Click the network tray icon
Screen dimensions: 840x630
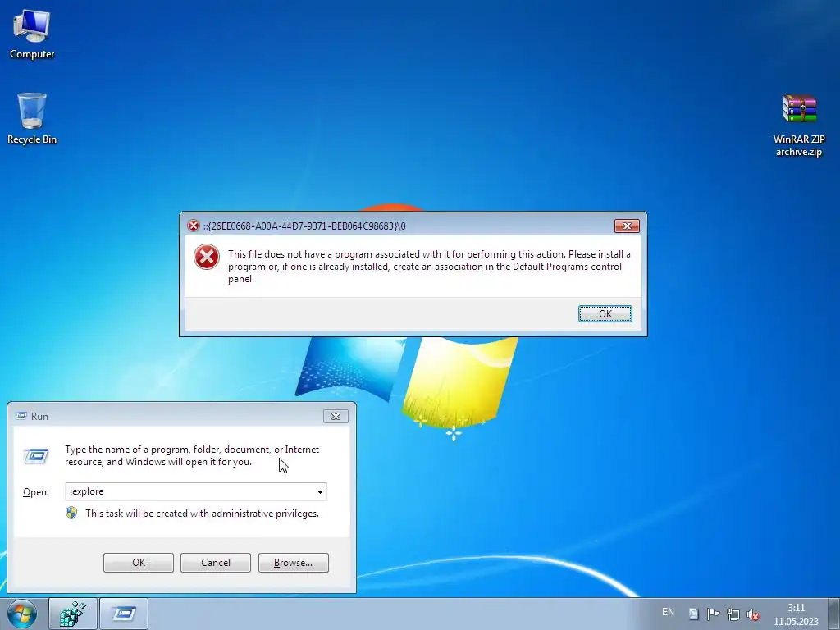point(733,614)
